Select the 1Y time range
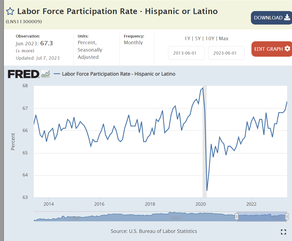Screen dimensions: 292x241 [x=187, y=39]
